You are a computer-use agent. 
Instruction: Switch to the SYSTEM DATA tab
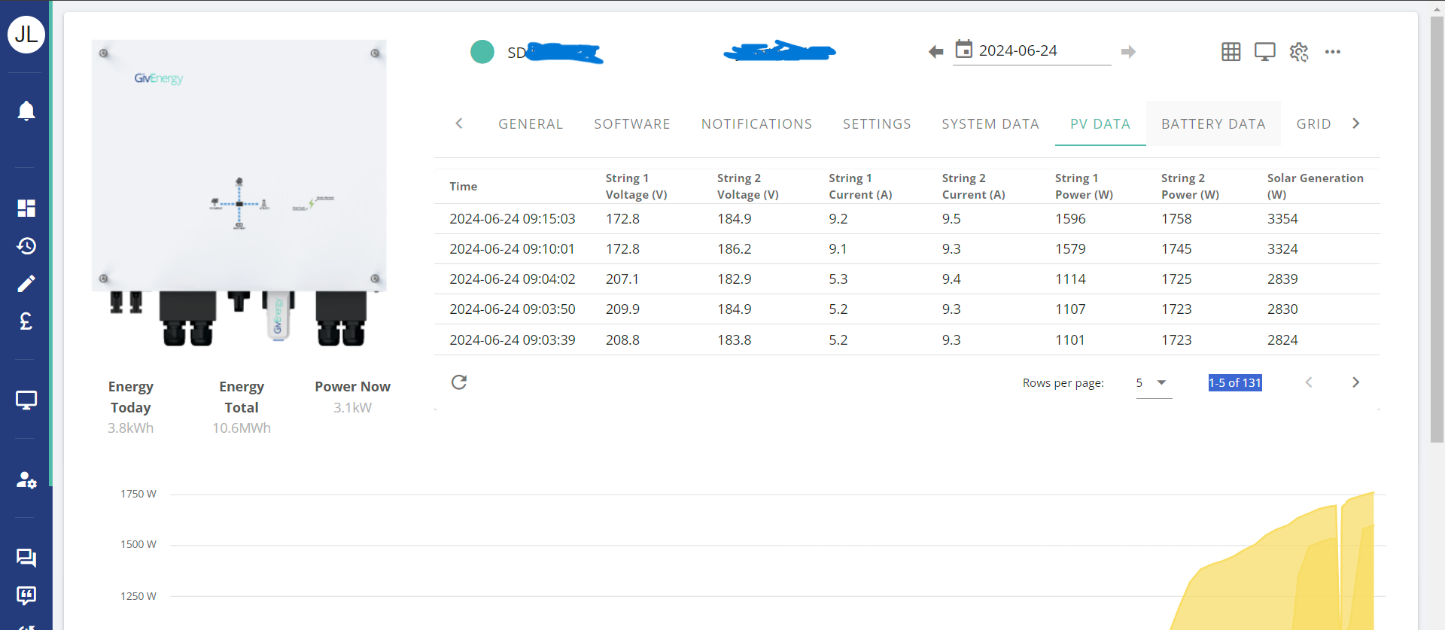click(990, 124)
